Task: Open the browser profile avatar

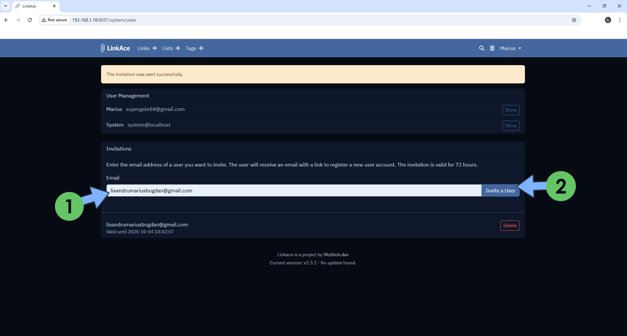Action: coord(608,20)
